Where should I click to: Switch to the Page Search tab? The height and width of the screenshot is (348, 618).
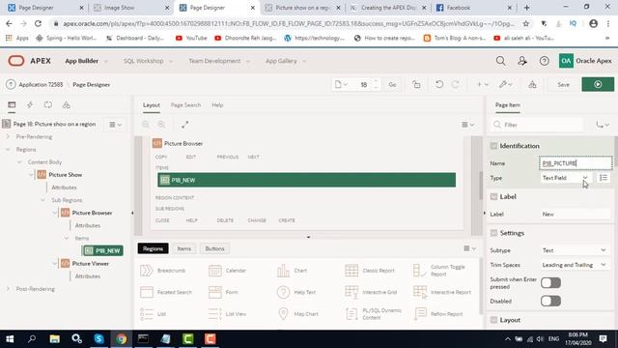pyautogui.click(x=185, y=105)
